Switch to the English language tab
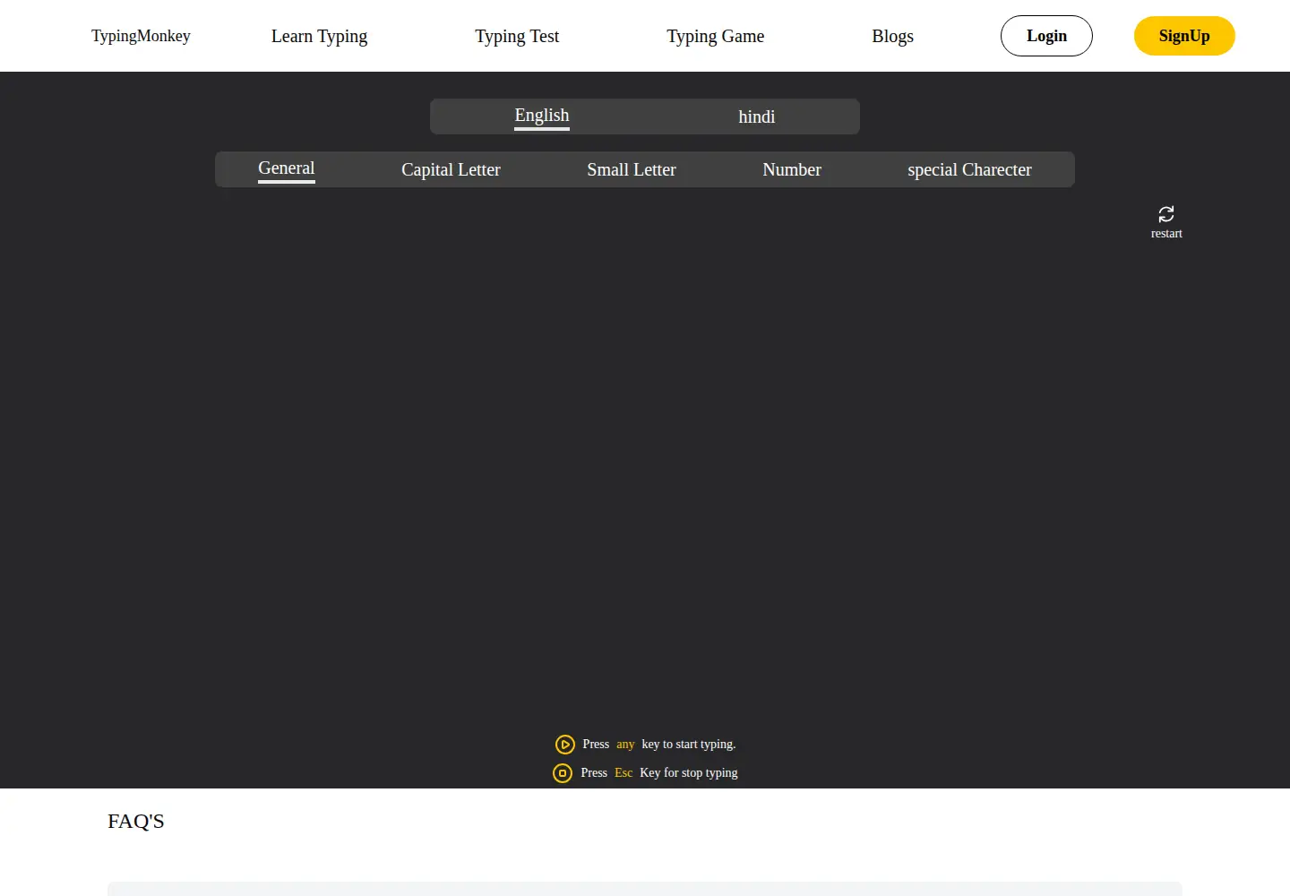The width and height of the screenshot is (1290, 896). tap(542, 116)
